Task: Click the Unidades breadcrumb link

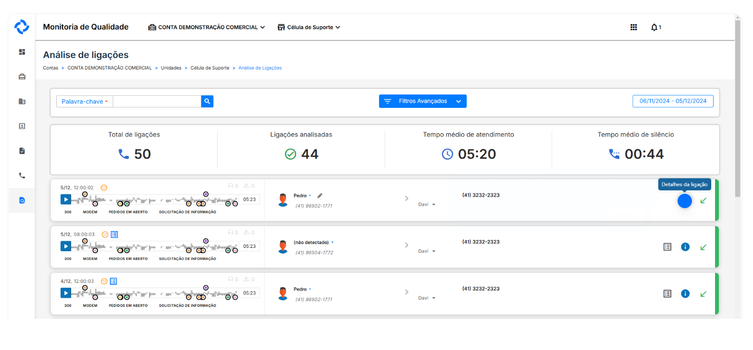Action: click(171, 68)
